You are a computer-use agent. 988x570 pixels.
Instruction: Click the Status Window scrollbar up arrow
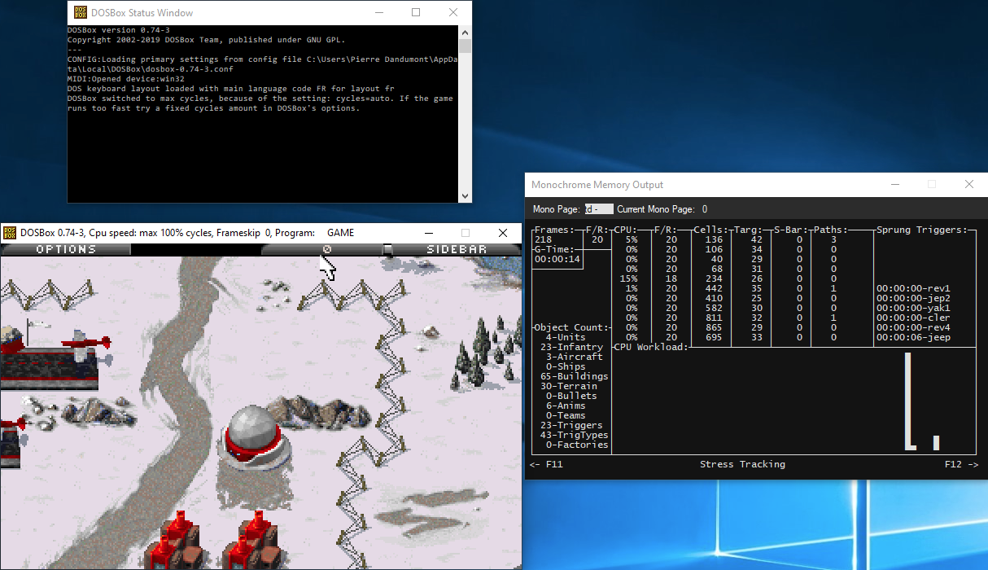[x=466, y=32]
